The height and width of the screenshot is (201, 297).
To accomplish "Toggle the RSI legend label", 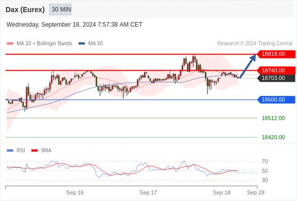I will (x=20, y=151).
